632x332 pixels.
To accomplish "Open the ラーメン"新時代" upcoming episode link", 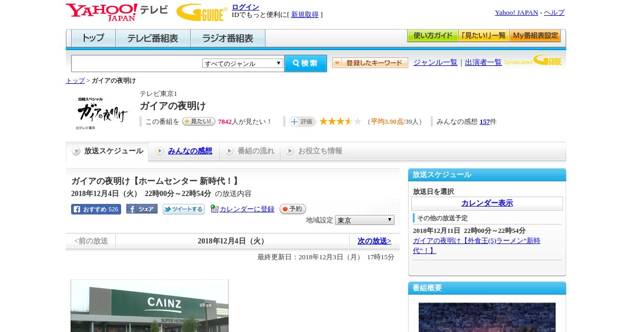I will point(477,246).
